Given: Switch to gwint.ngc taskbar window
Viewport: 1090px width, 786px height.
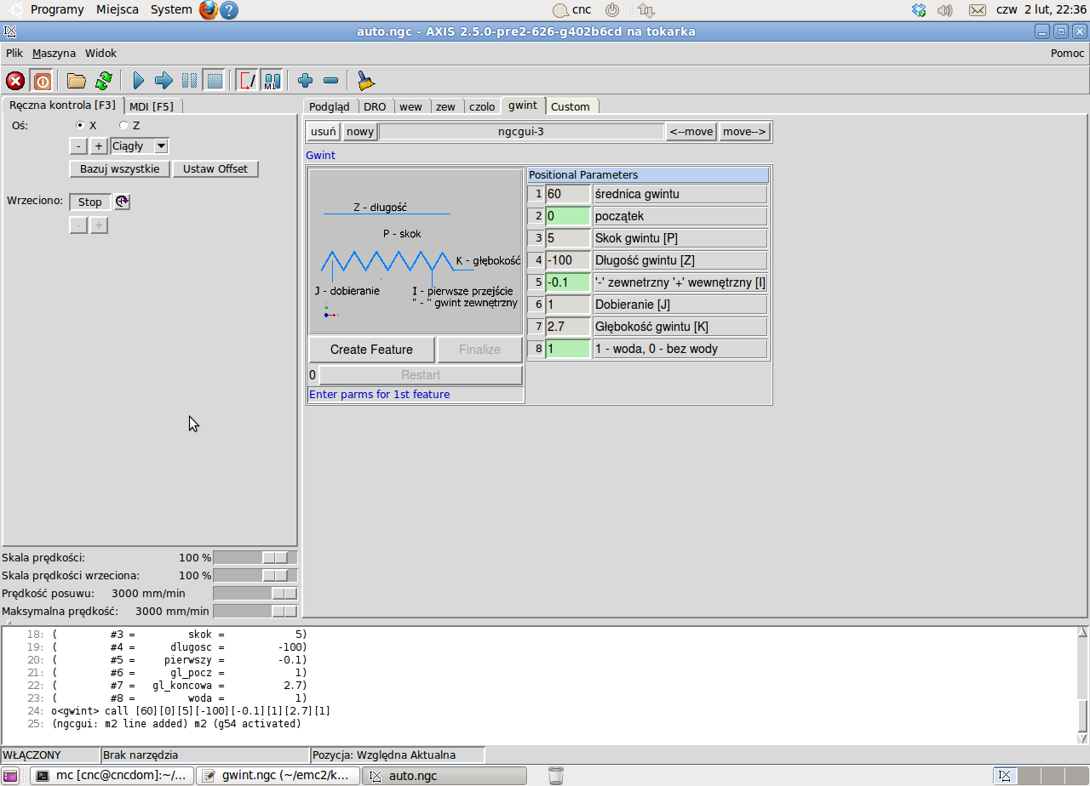Looking at the screenshot, I should pos(278,776).
